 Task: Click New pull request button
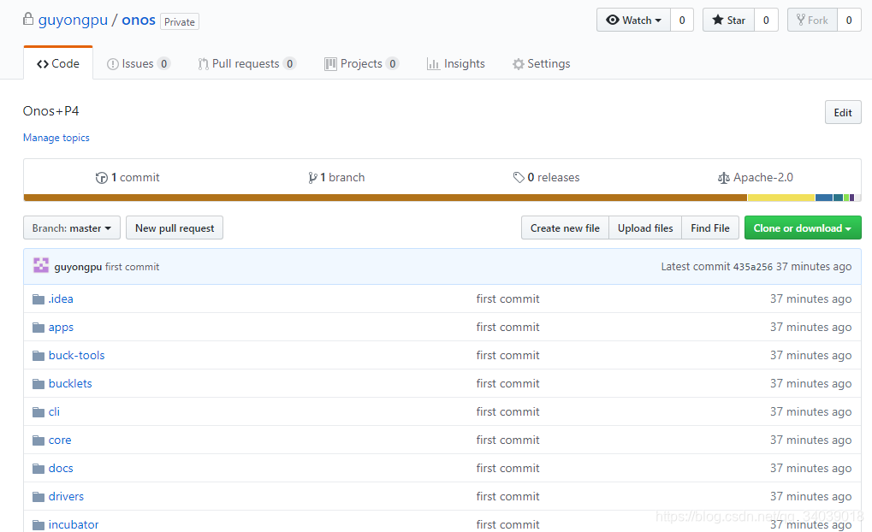point(175,228)
